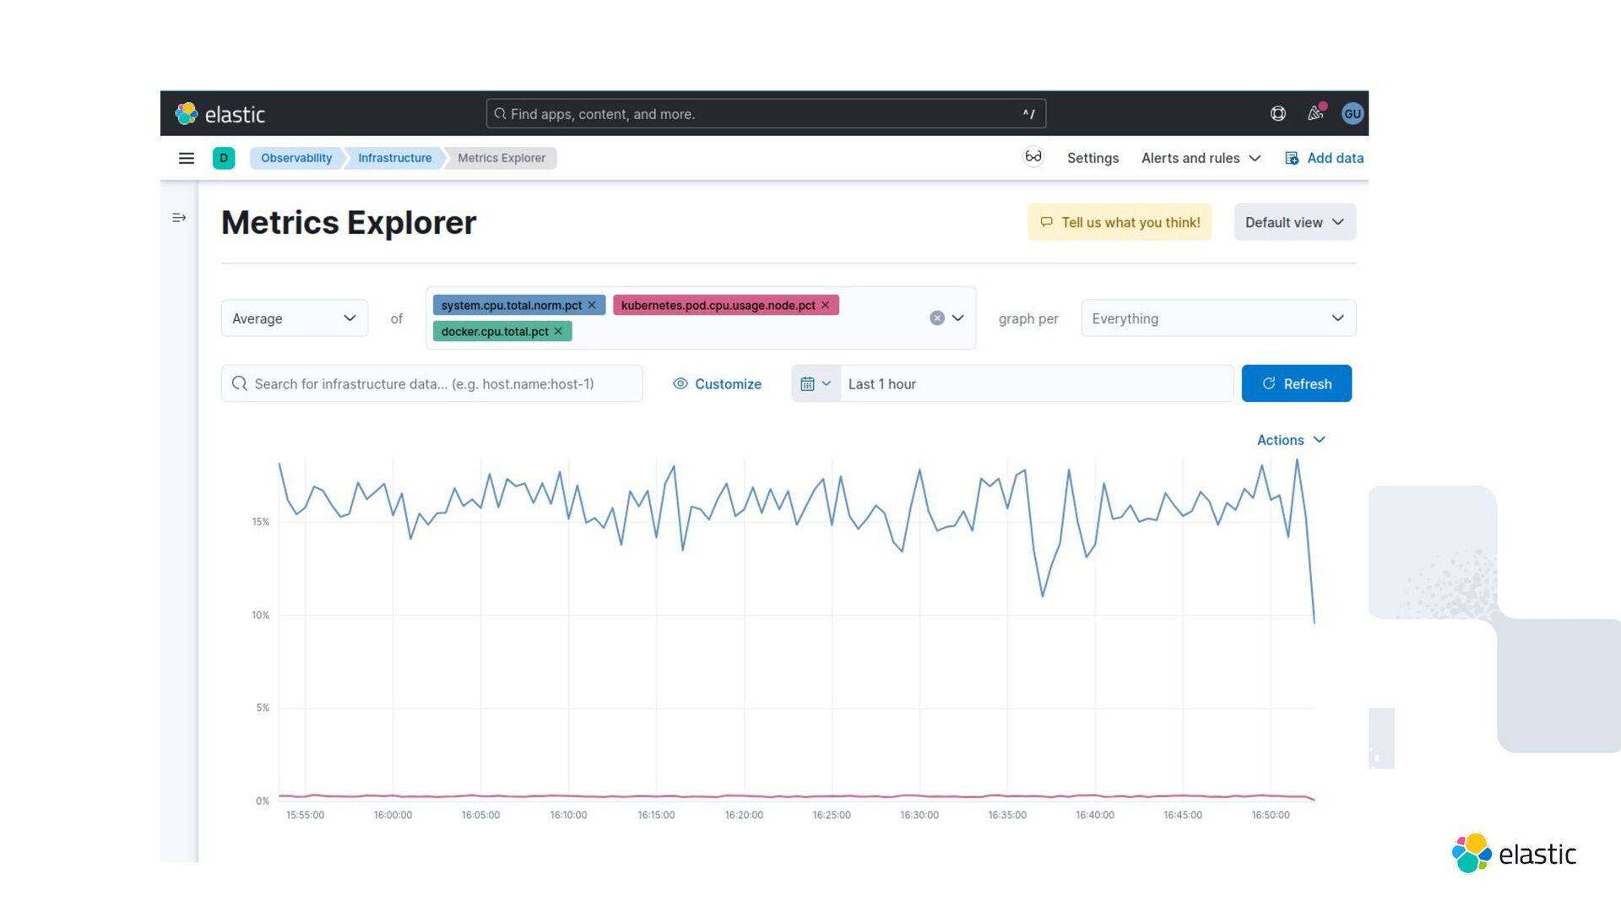Click the kubernetes.pod.cpu.usage.node.pct tag label
This screenshot has width=1621, height=912.
pyautogui.click(x=718, y=305)
